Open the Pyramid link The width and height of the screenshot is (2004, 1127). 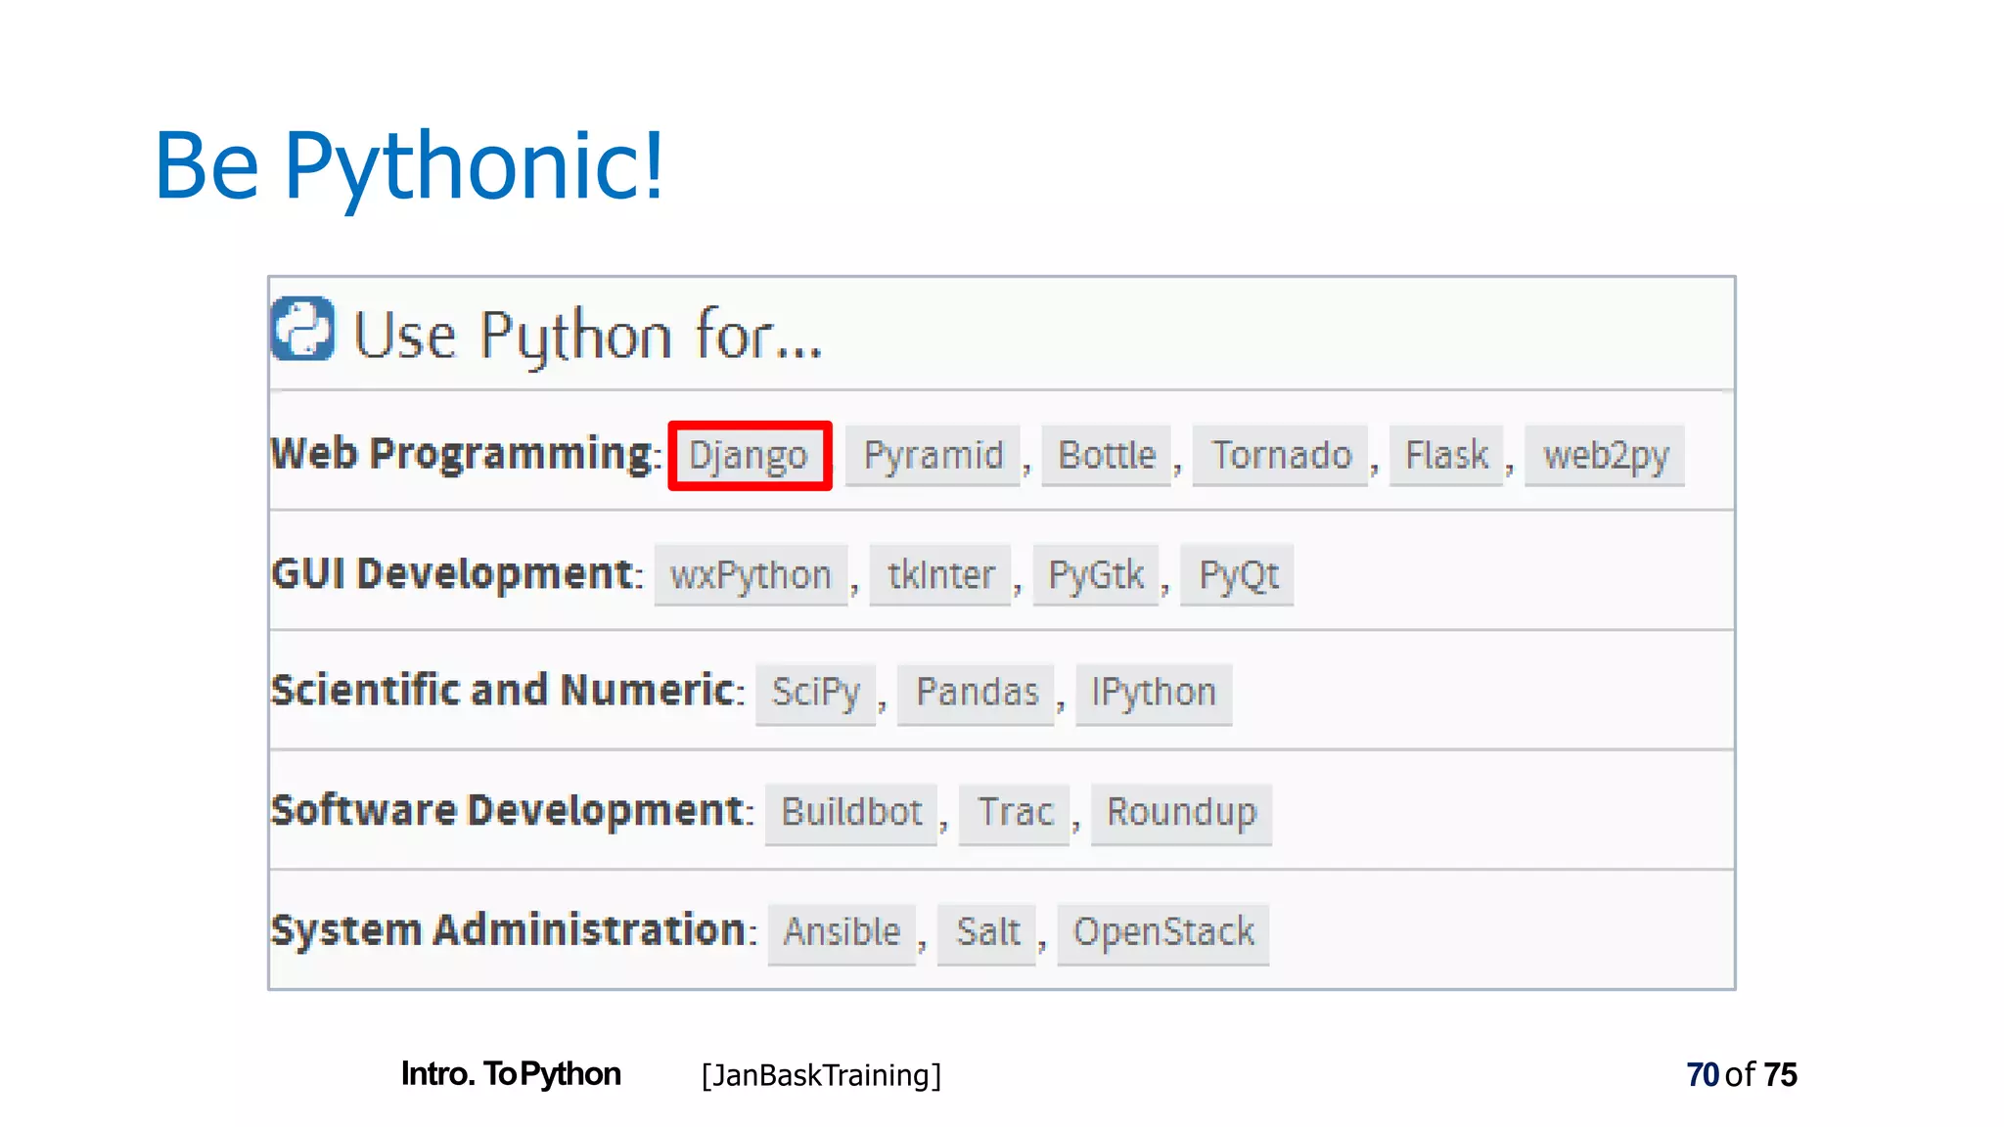pyautogui.click(x=934, y=455)
